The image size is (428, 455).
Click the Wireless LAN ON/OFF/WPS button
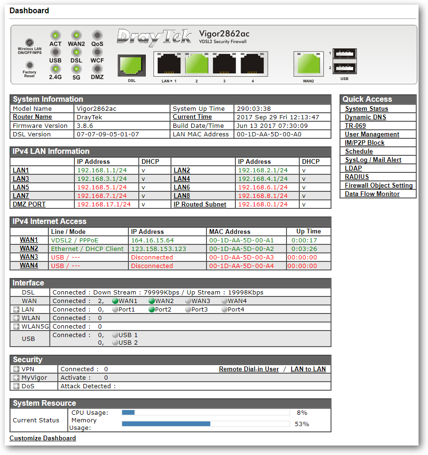[x=30, y=42]
